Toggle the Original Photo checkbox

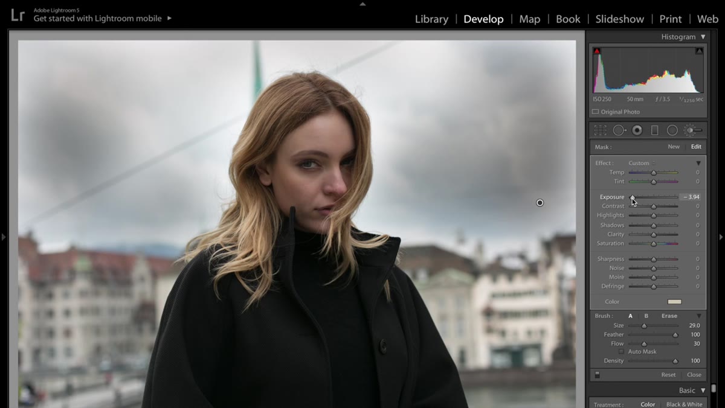tap(596, 112)
